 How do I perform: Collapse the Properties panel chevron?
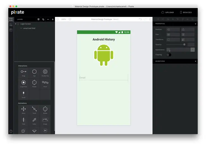(196, 24)
